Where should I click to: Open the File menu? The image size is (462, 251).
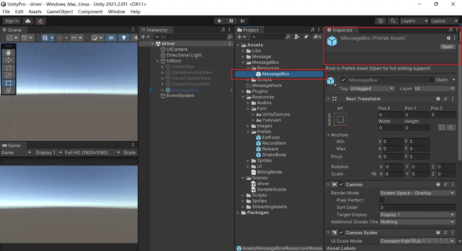click(6, 12)
